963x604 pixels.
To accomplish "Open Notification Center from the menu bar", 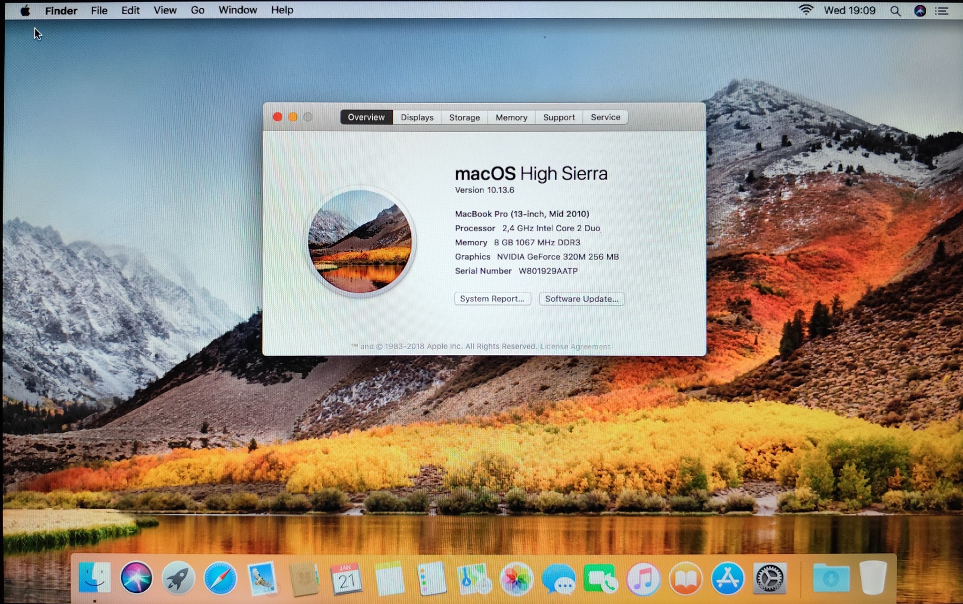I will point(942,11).
